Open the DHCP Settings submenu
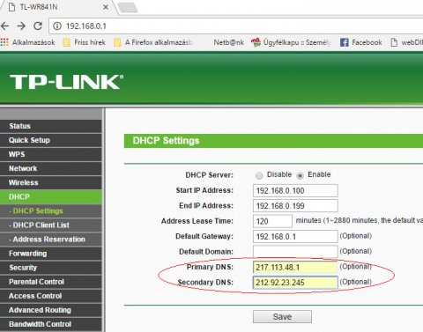The image size is (423, 332). 51,210
